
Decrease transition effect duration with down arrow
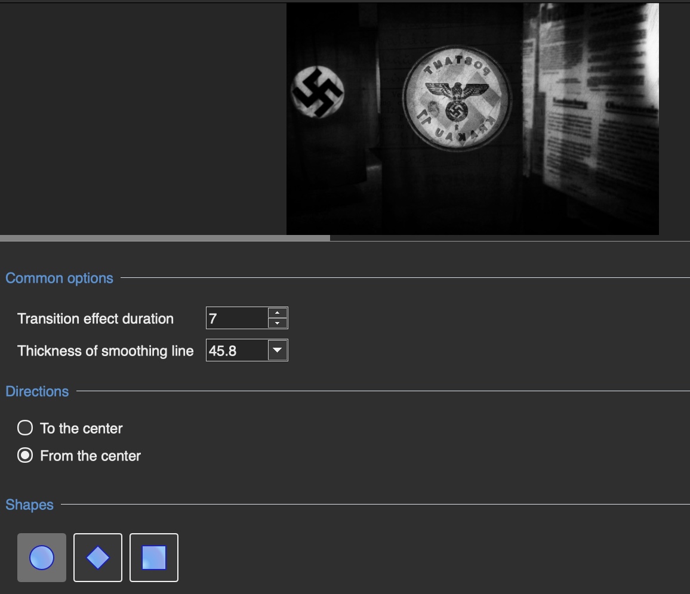[277, 323]
